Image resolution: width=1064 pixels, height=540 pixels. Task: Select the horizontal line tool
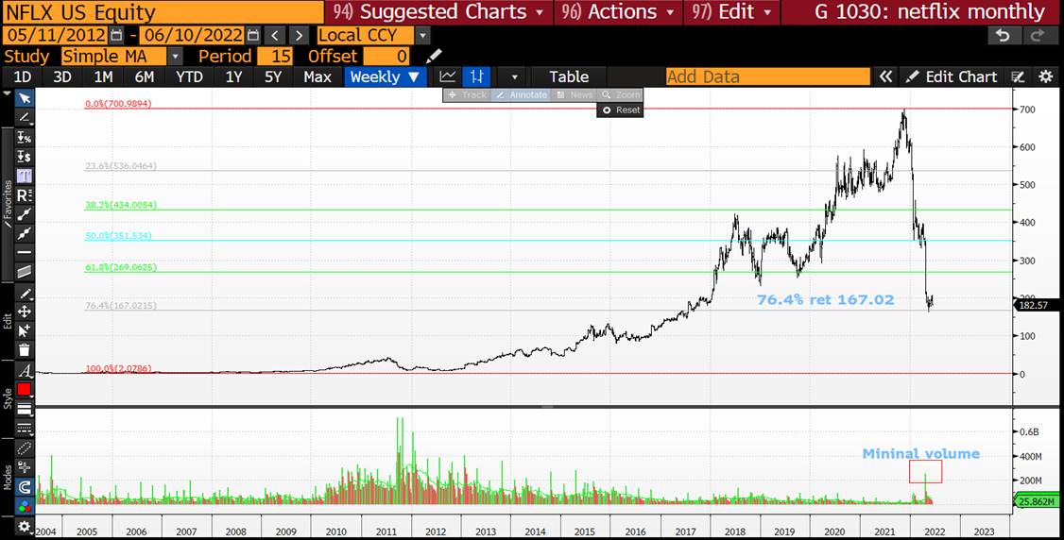[25, 253]
